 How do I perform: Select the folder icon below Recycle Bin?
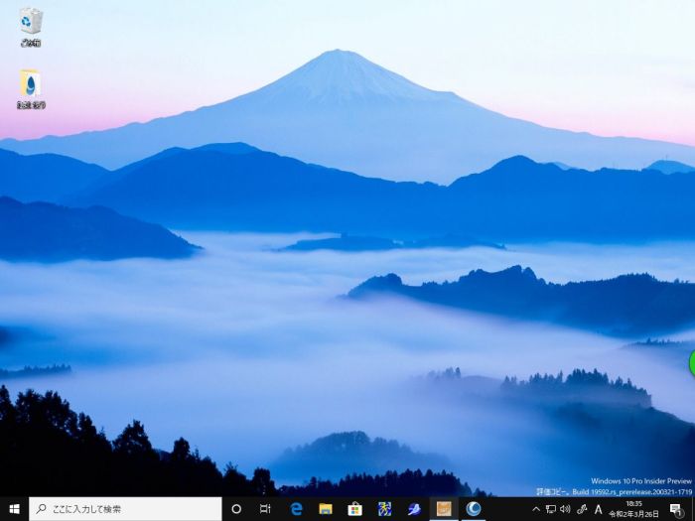[31, 88]
